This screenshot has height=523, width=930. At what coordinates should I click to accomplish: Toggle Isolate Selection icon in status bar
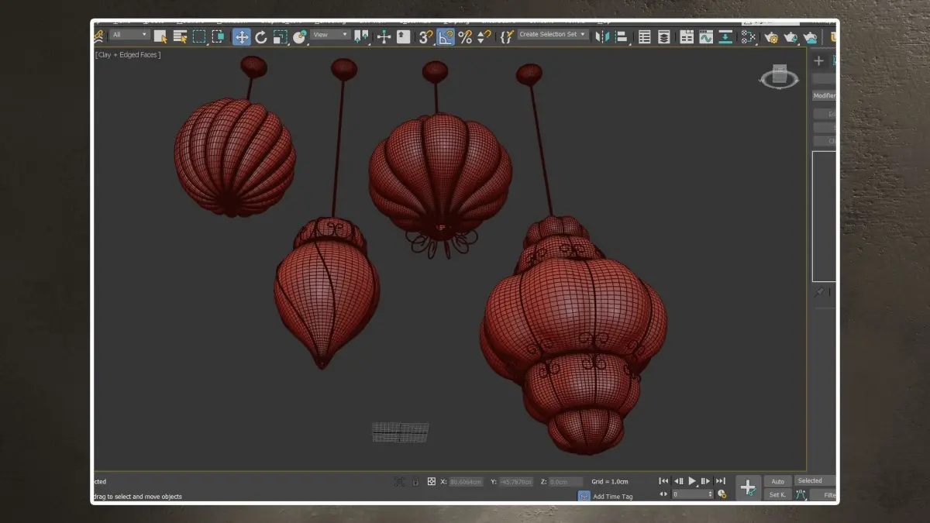399,481
